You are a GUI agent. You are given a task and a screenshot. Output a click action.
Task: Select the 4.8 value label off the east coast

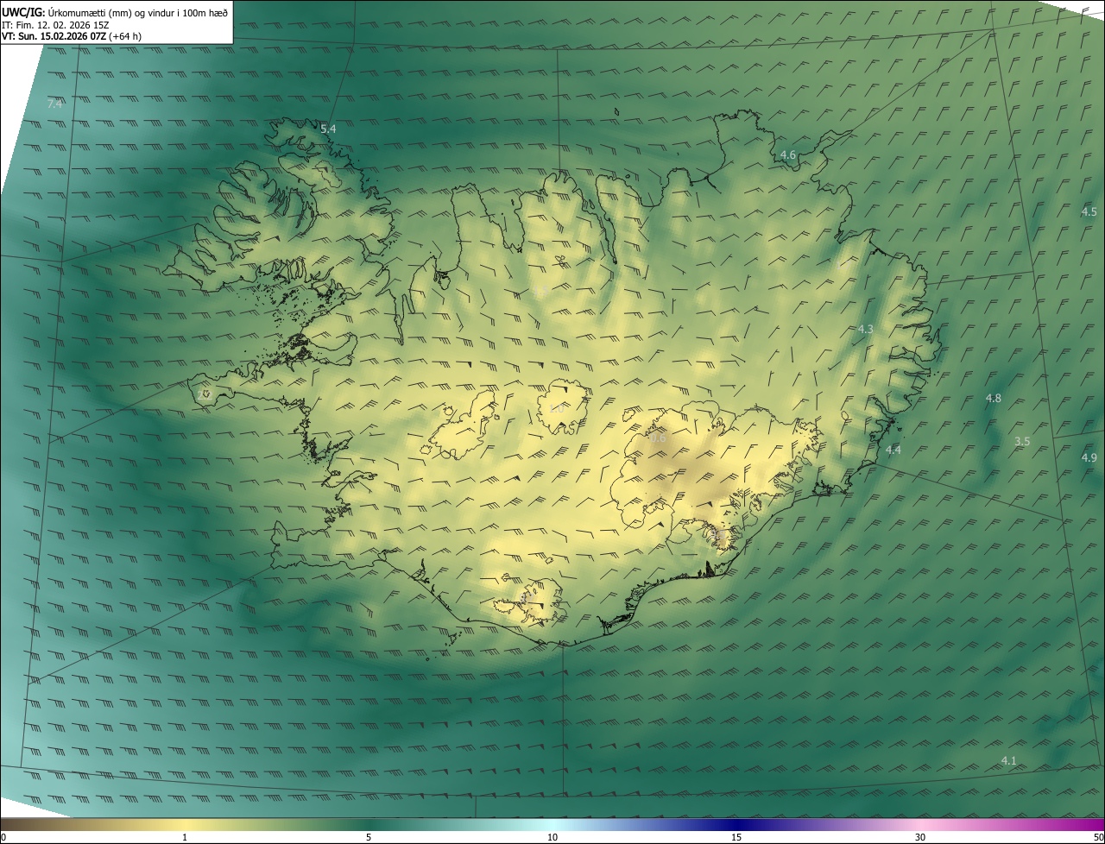994,398
